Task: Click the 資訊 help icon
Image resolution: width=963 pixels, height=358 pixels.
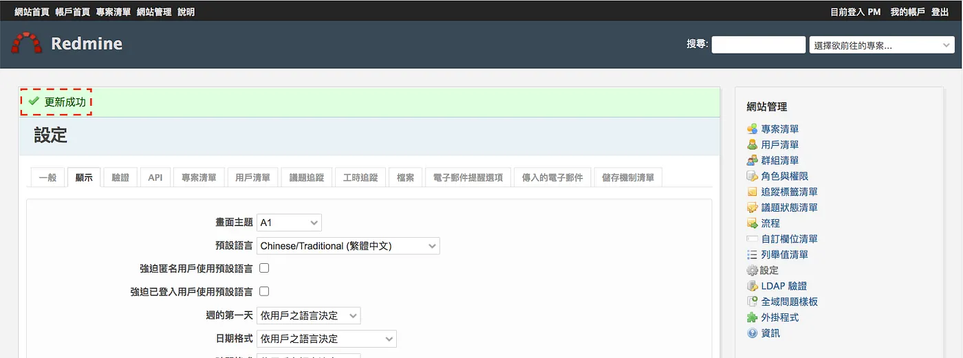Action: coord(753,333)
